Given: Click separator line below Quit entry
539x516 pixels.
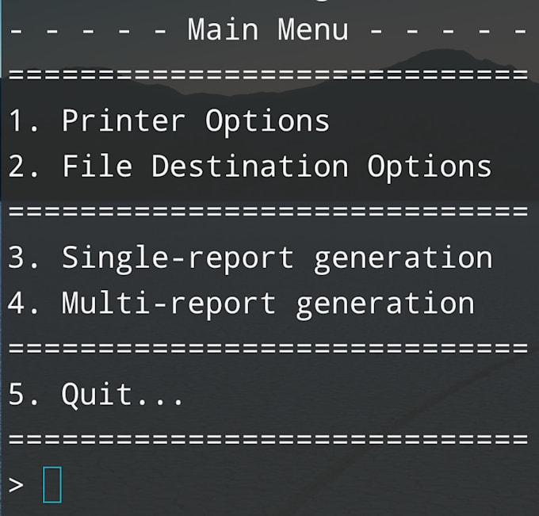Looking at the screenshot, I should click(x=268, y=439).
